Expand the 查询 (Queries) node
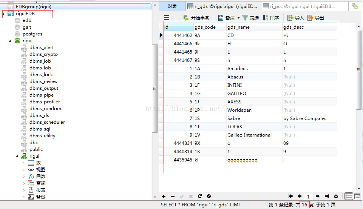 pos(24,183)
